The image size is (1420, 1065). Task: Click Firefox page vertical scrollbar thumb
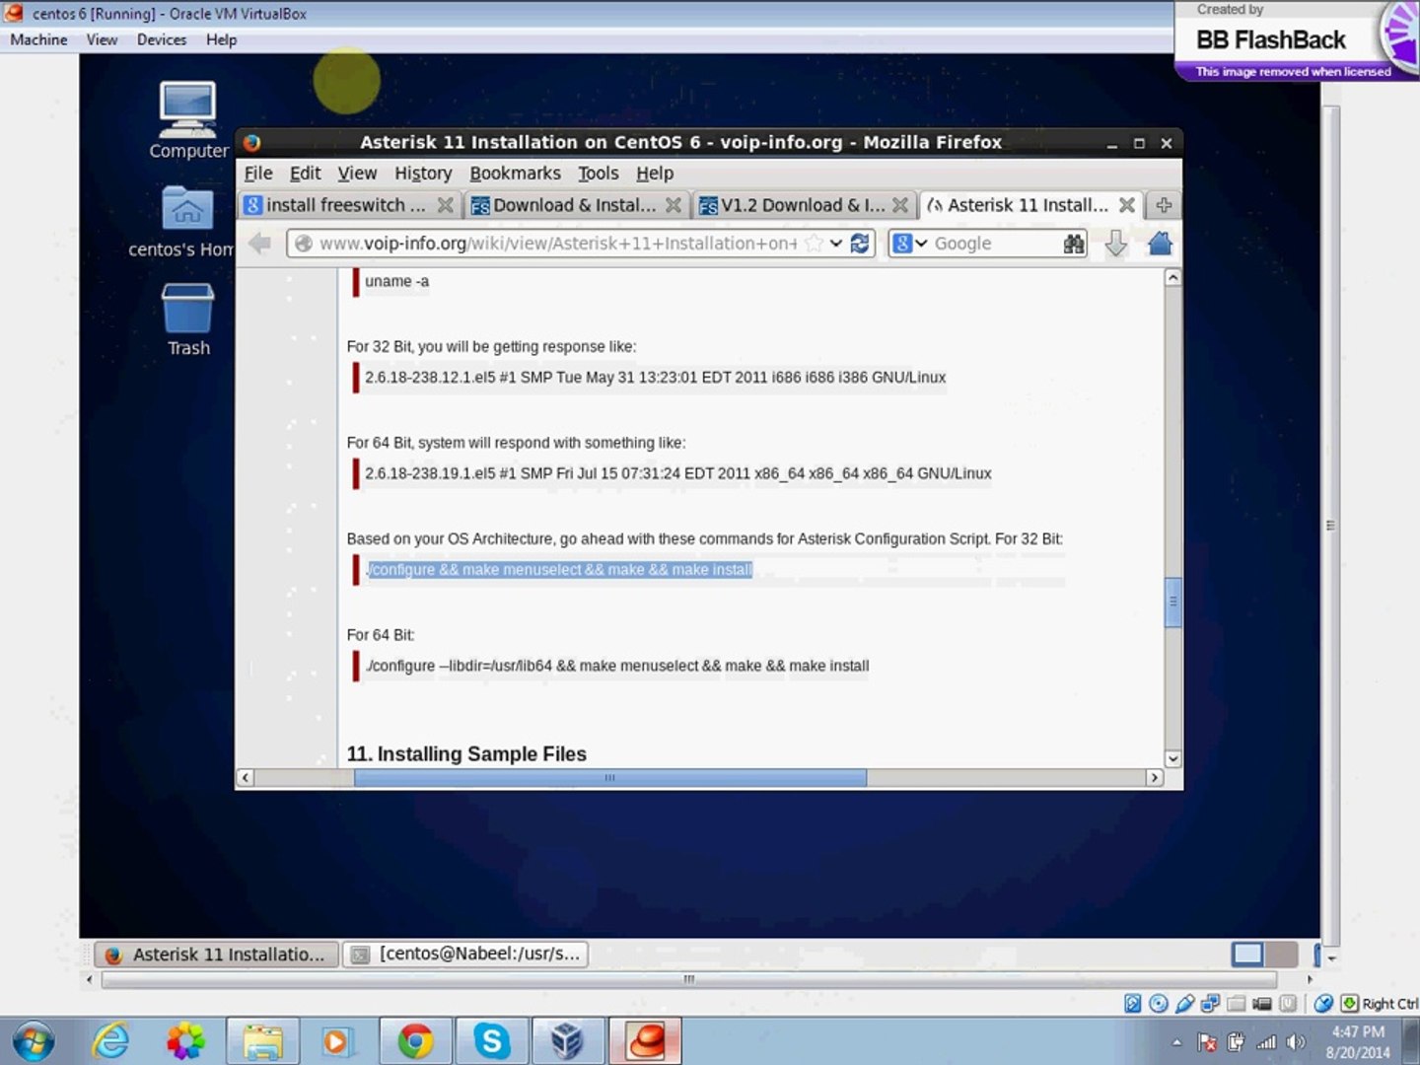click(1172, 601)
